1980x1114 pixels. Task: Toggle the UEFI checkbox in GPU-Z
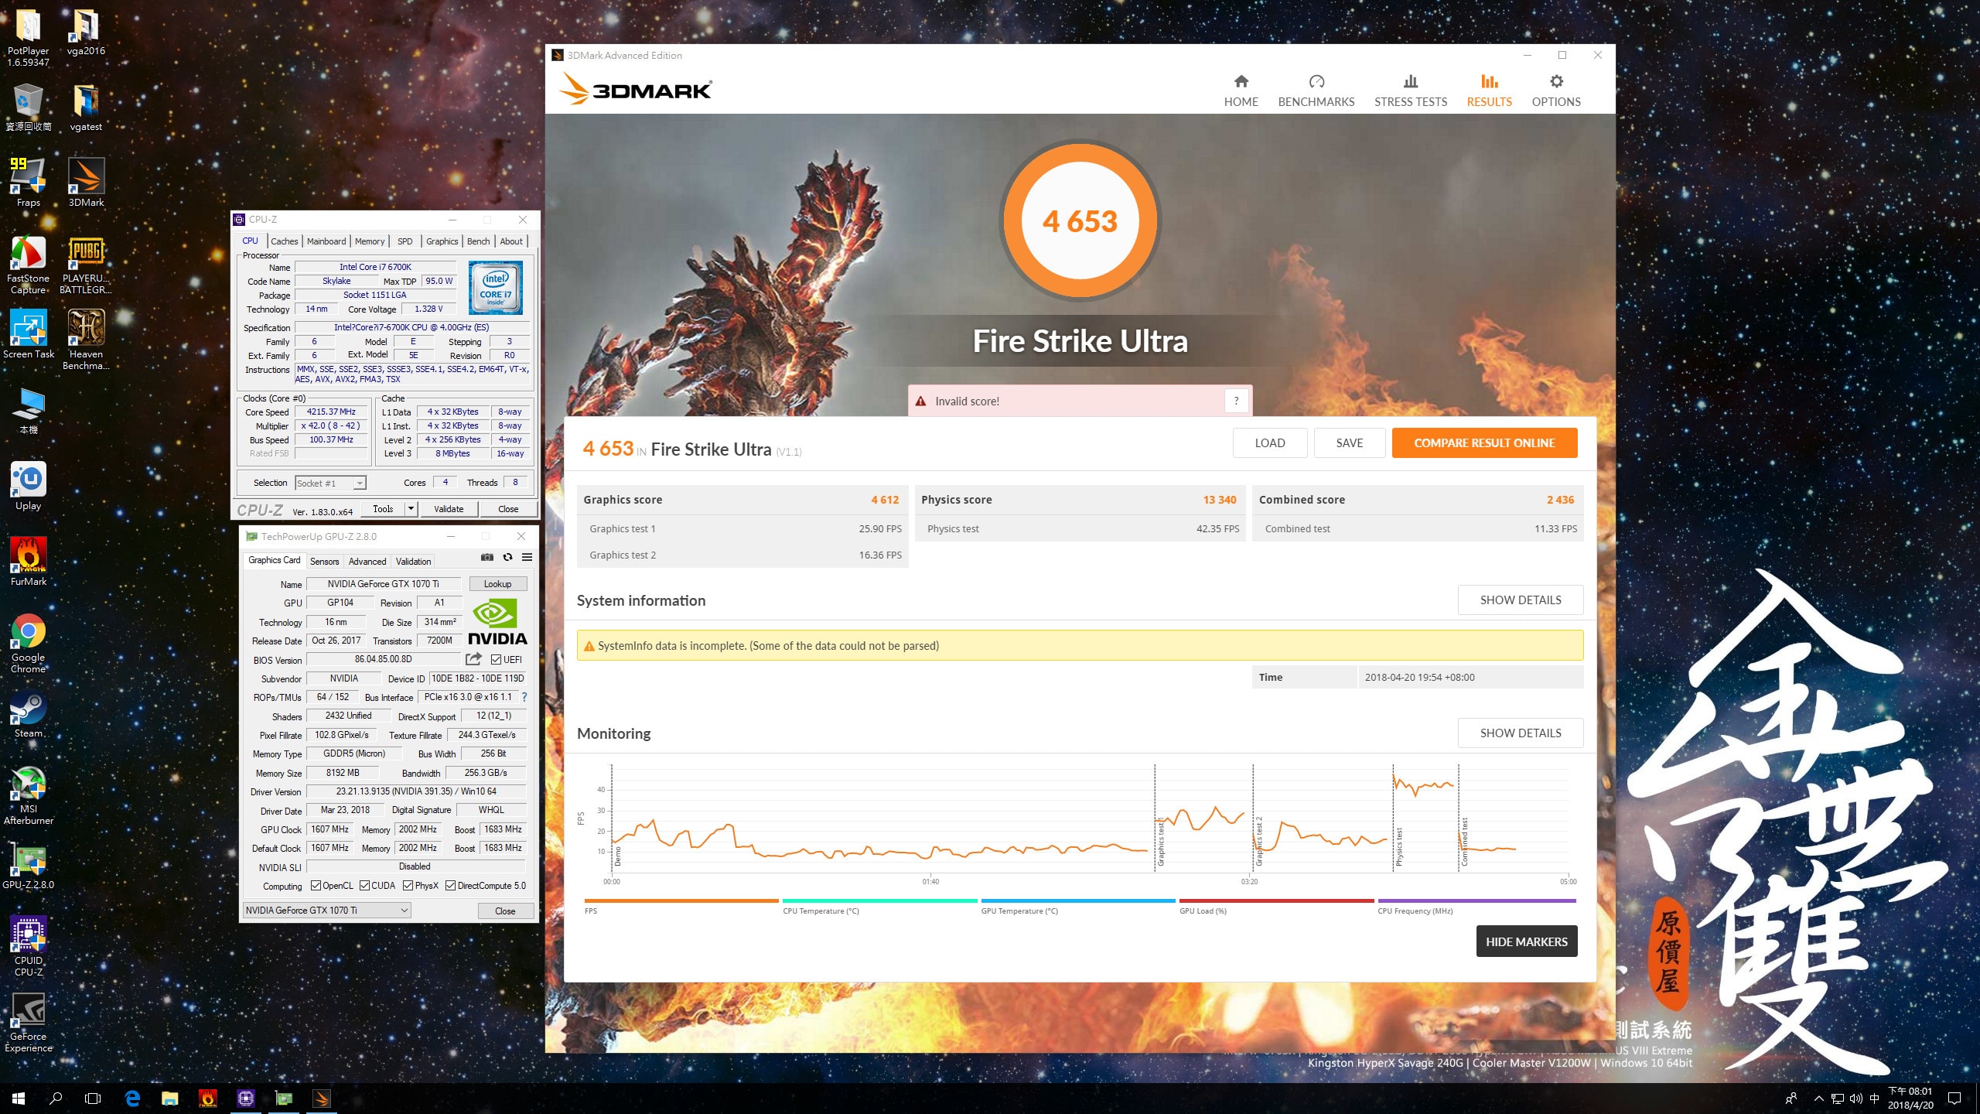click(497, 659)
